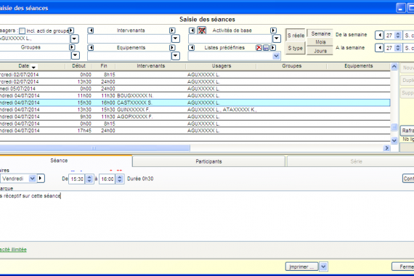Viewport: 414px width, 276px height.
Task: Open the Listes prédéfinies combo box
Action: (x=276, y=56)
